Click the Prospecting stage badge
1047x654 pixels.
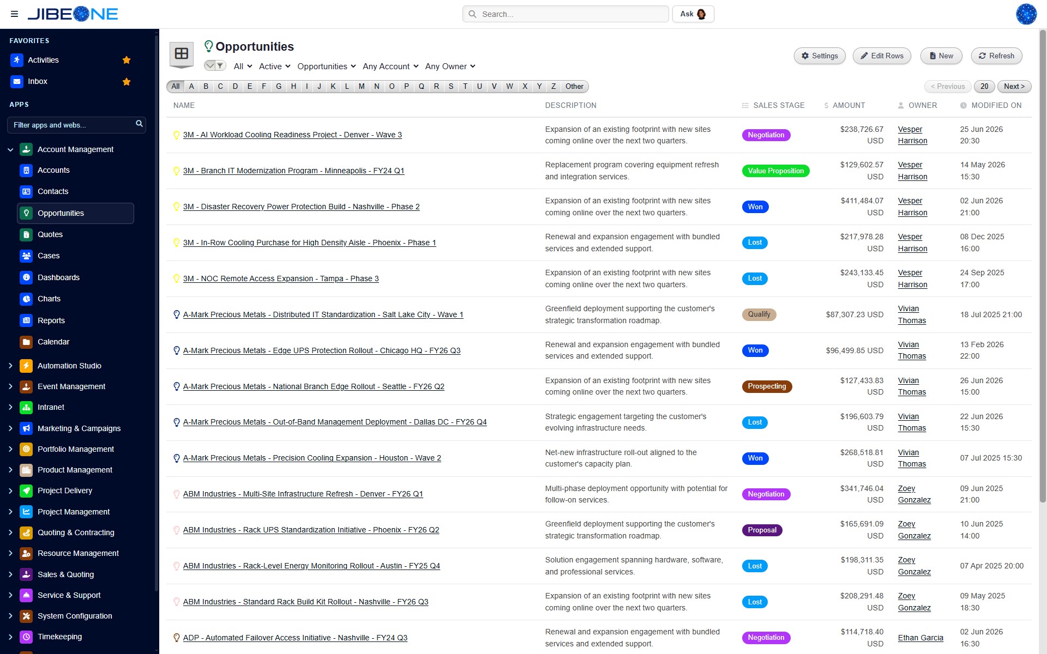(x=767, y=386)
